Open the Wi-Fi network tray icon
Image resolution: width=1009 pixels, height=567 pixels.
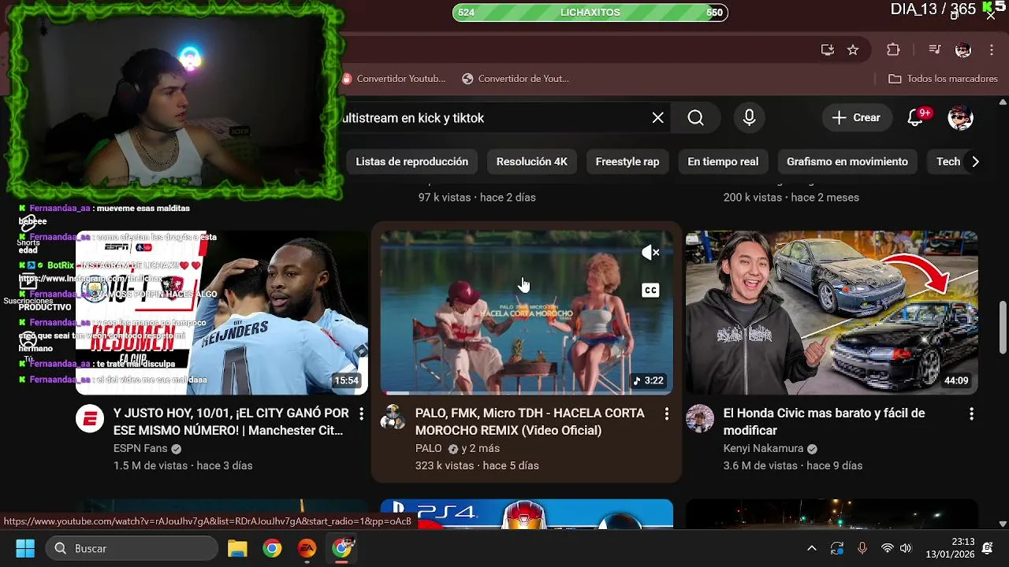887,548
